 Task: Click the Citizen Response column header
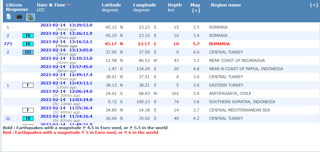(17, 7)
